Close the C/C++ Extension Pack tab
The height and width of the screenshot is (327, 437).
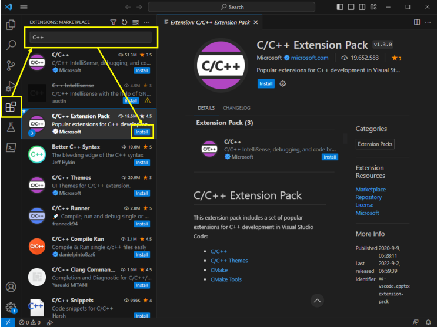(256, 22)
